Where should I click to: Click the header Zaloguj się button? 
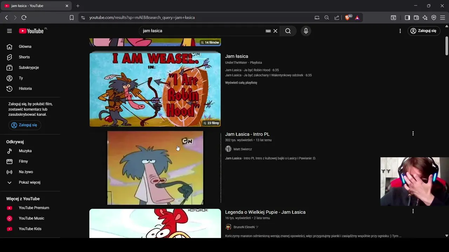point(424,31)
